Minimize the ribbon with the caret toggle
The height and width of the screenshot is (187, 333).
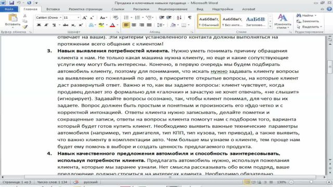tap(322, 9)
